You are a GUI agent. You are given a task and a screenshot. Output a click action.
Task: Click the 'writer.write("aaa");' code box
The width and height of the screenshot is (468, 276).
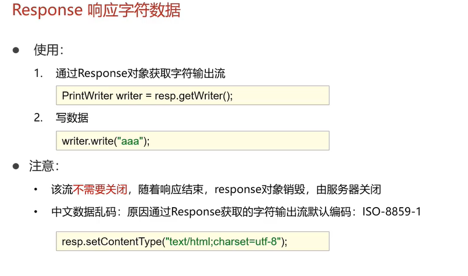[x=192, y=140]
